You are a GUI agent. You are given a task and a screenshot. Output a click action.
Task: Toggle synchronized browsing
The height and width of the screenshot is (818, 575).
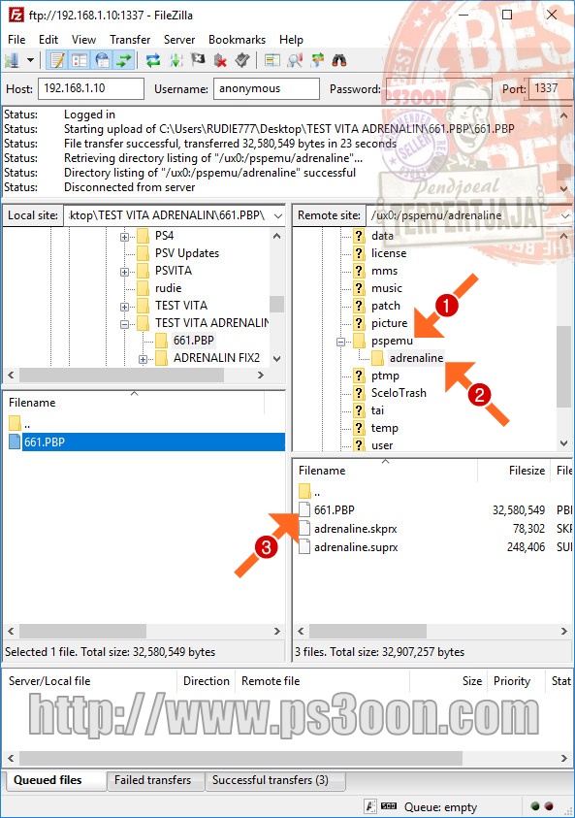click(317, 60)
